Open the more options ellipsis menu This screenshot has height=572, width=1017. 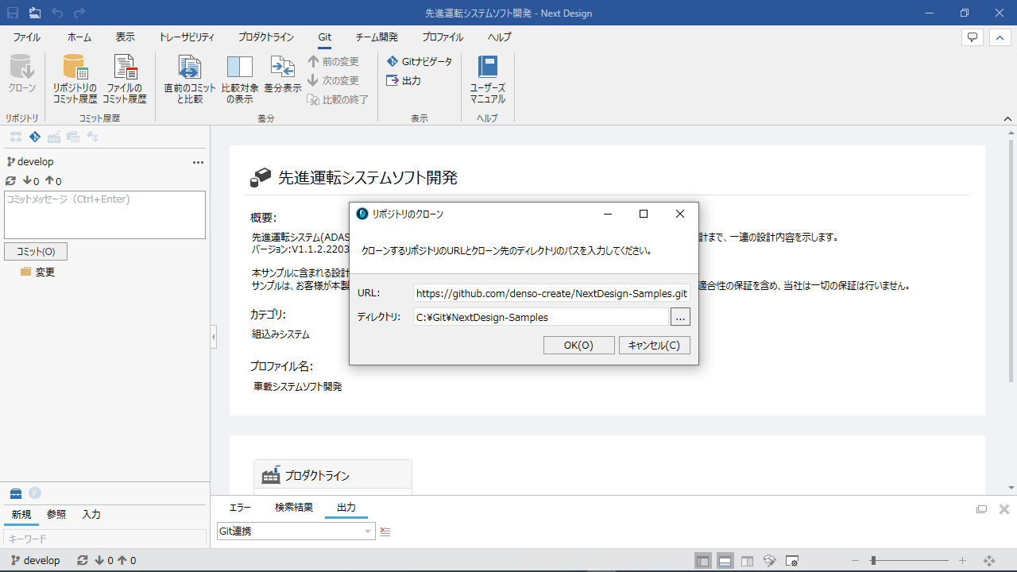(199, 162)
